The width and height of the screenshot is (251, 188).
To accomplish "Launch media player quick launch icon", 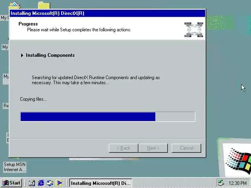I will (x=59, y=183).
